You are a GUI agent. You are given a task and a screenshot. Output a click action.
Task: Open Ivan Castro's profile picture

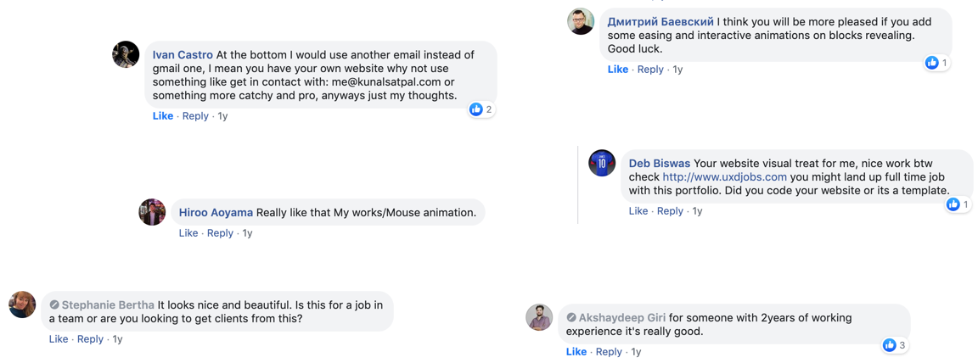pos(126,55)
